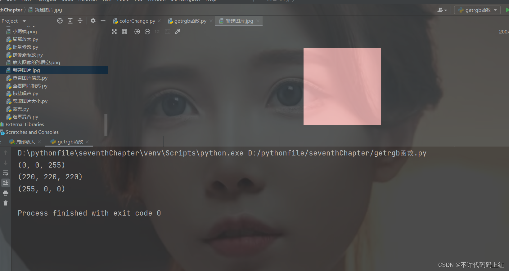This screenshot has width=509, height=271.
Task: Open Project panel settings gear
Action: [93, 21]
